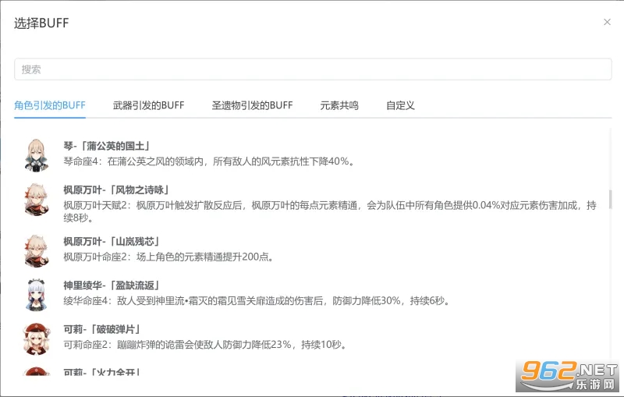Click description 可莉命座2 防御力降低23%
Screen dimensions: 624x397
205,345
